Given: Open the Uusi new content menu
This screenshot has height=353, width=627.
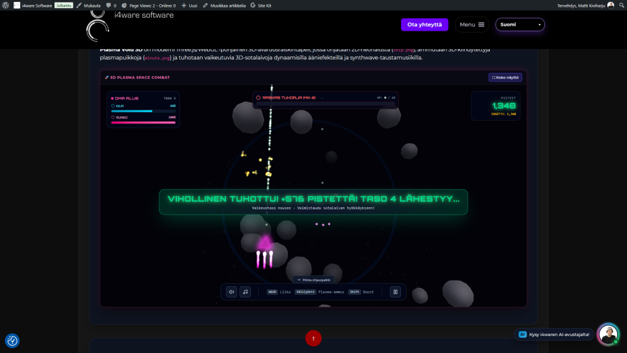Looking at the screenshot, I should point(190,6).
